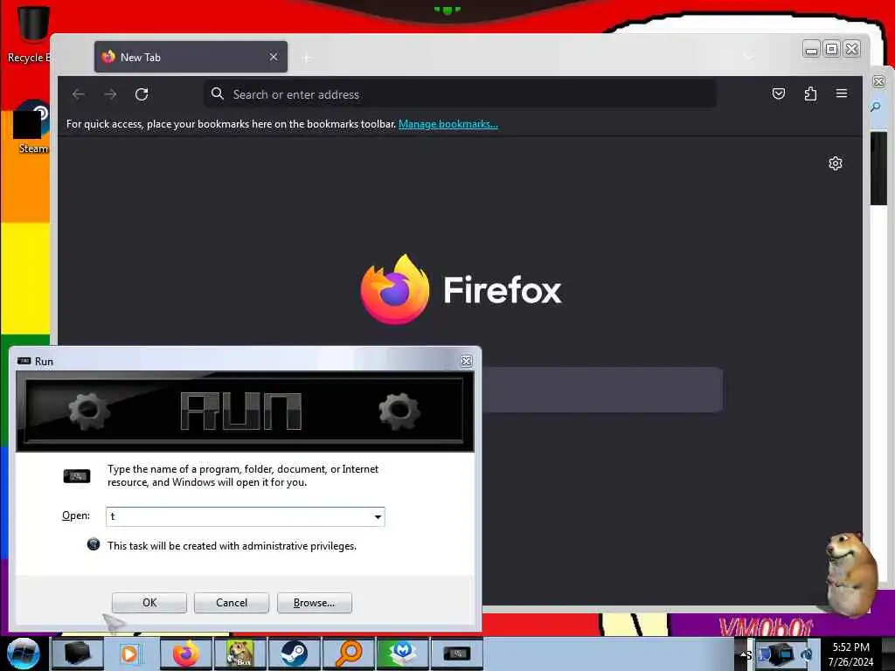Close the New Tab tab
The height and width of the screenshot is (671, 895).
pyautogui.click(x=274, y=57)
